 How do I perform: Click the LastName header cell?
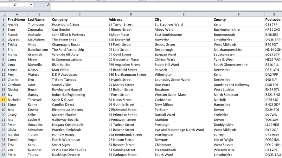coord(39,19)
